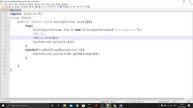Image resolution: width=193 pixels, height=108 pixels.
Task: Click the Open file toolbar icon
Action: pos(4,7)
